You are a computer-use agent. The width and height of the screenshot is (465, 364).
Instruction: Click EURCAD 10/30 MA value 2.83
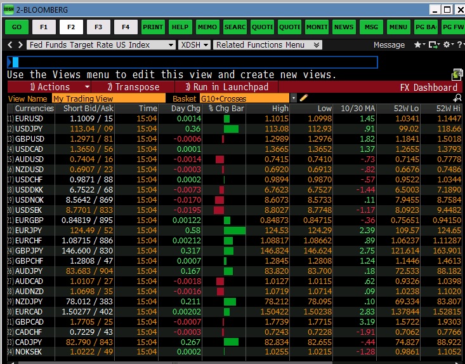pos(367,312)
